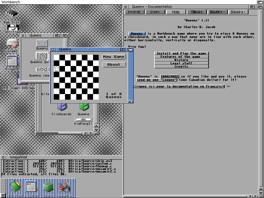Viewport: 264px width, 198px height.
Task: Open the History link
Action: [181, 60]
